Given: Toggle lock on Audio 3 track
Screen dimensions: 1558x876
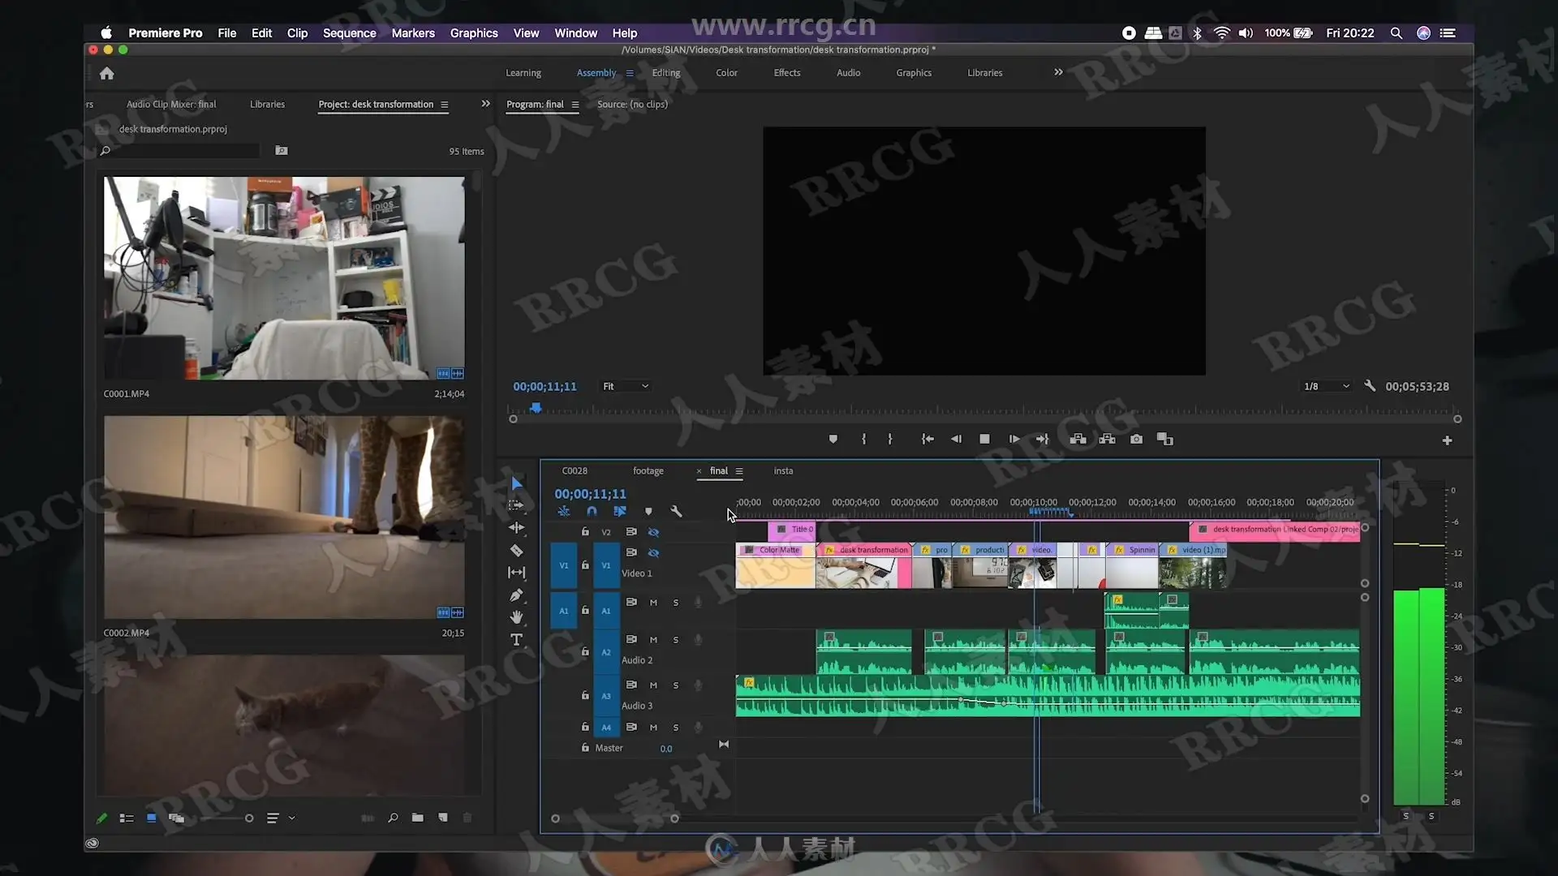Looking at the screenshot, I should point(584,695).
